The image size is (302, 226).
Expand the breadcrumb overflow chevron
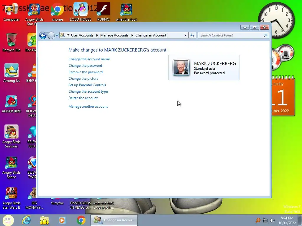click(x=68, y=35)
